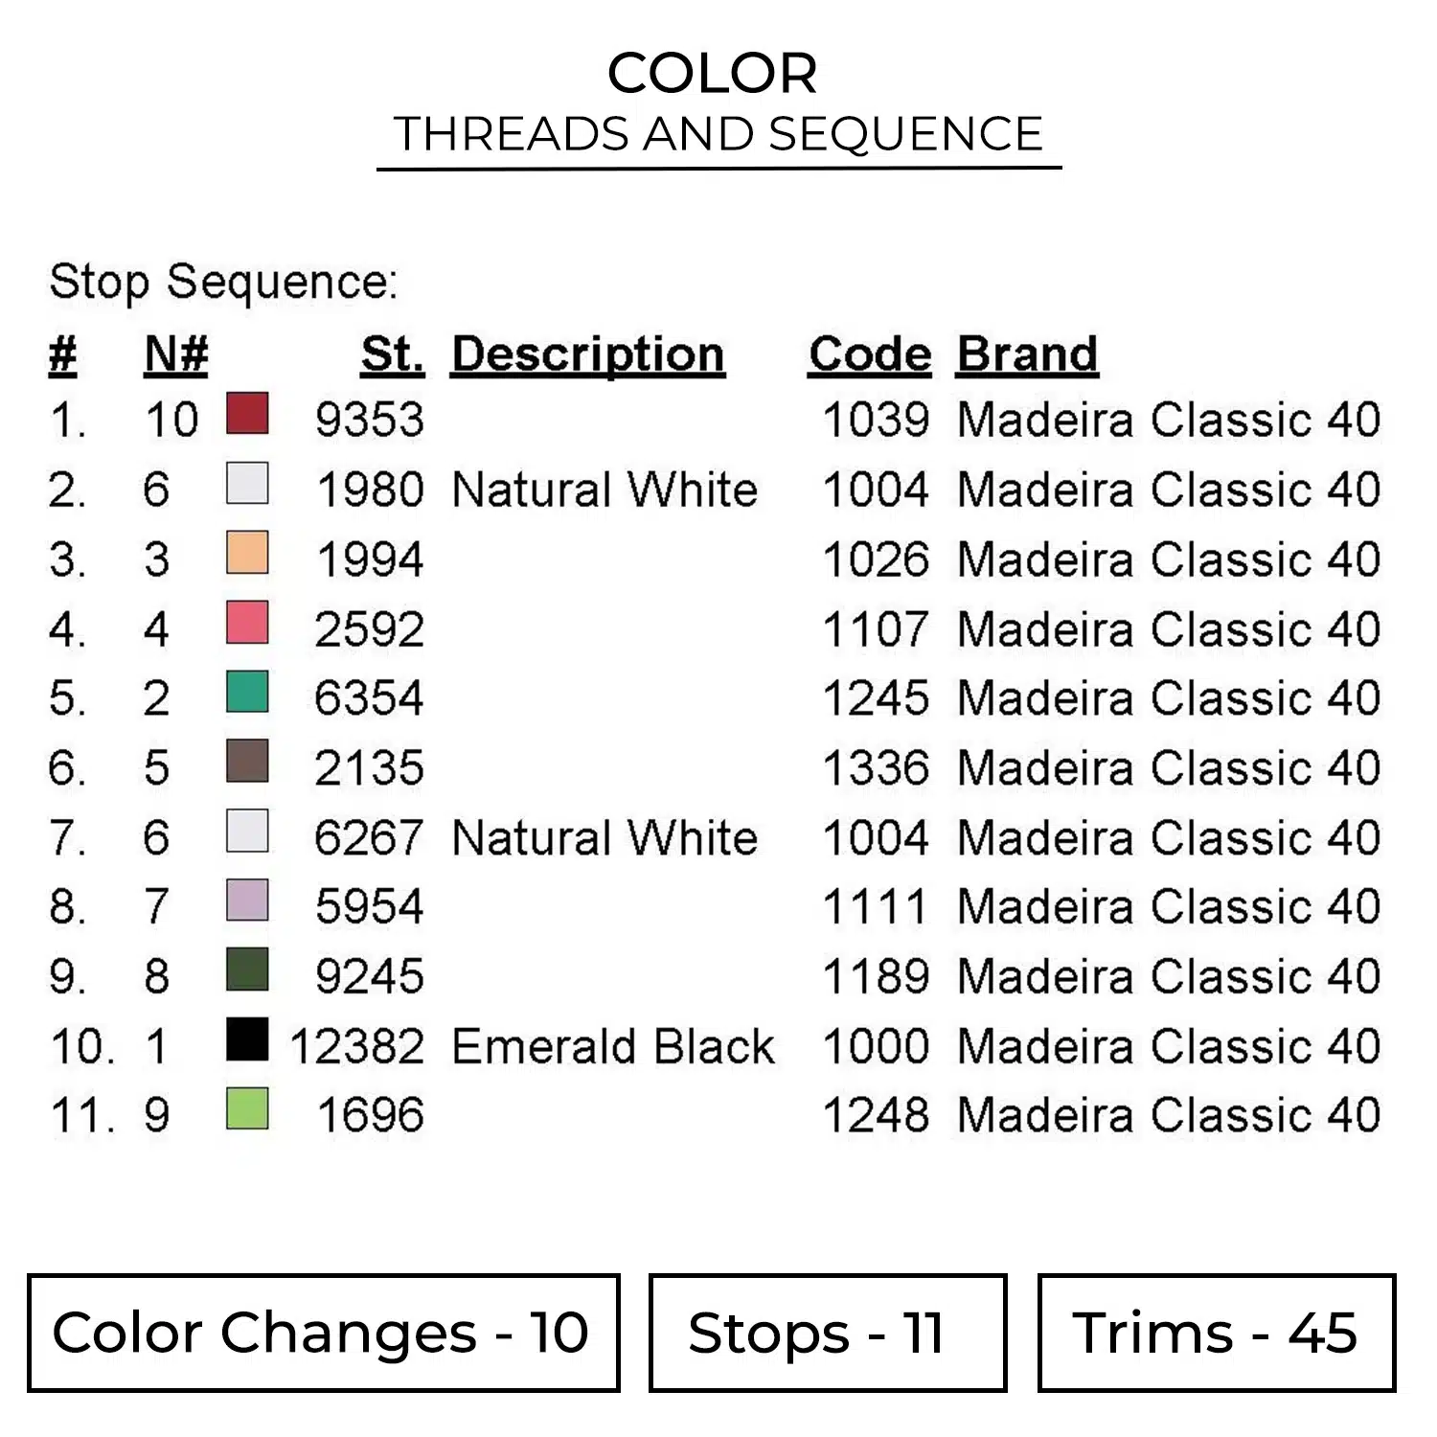Select the lavender swatch in row 8
The width and height of the screenshot is (1437, 1437).
point(247,901)
